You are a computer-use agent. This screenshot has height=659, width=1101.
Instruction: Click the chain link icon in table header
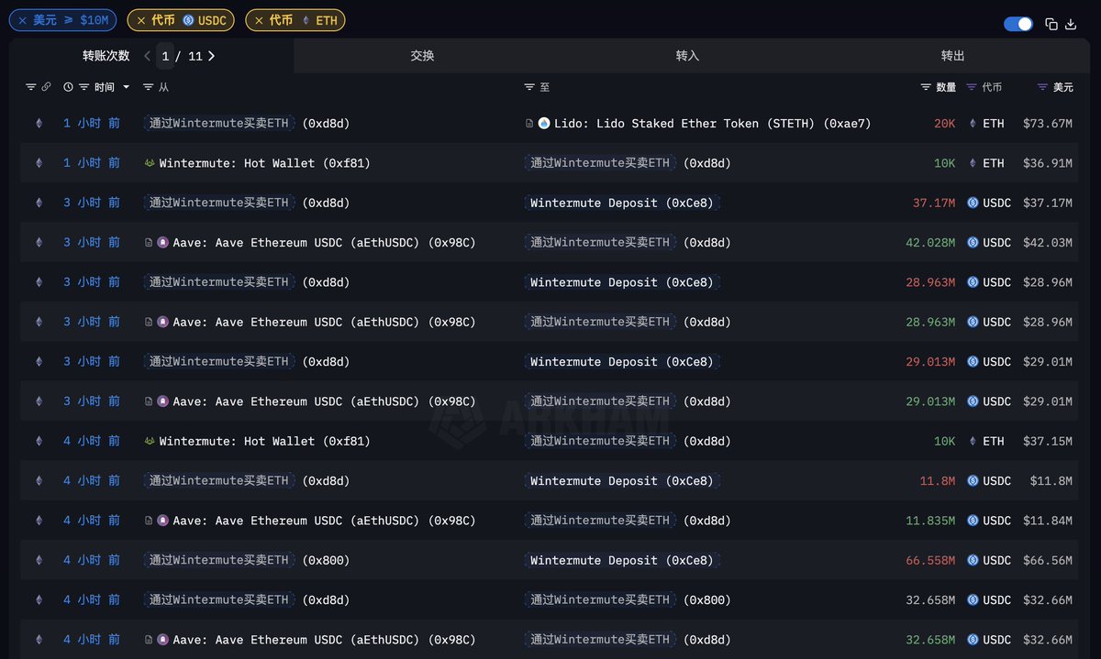(x=46, y=87)
